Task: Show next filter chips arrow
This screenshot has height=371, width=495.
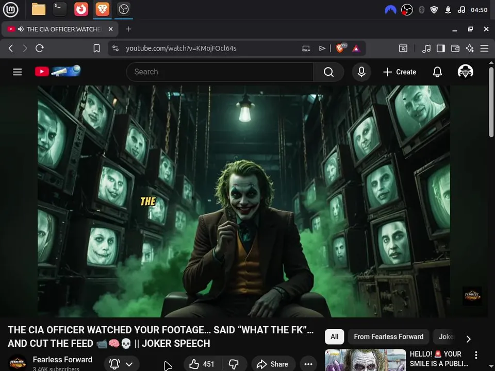Action: [469, 339]
